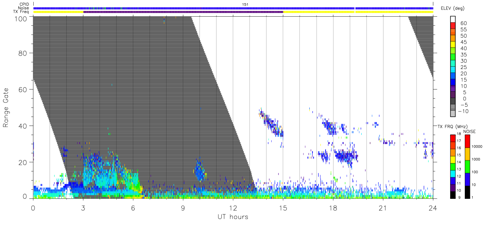This screenshot has width=487, height=225.
Task: Click the red top segment of NOISE colorbar
Action: click(467, 141)
